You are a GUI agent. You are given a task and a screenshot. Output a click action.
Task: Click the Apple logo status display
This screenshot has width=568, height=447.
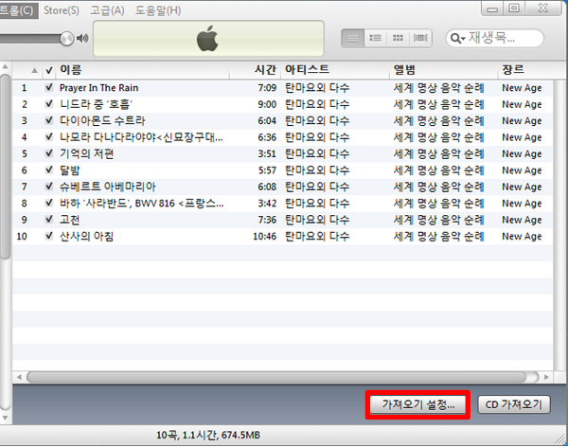coord(208,39)
